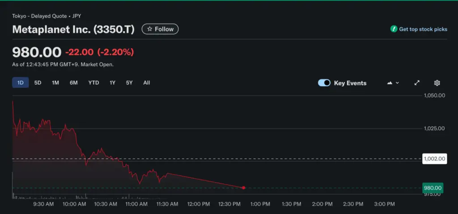Toggle the Key Events switch
Screen dimensions: 458x214
click(324, 83)
